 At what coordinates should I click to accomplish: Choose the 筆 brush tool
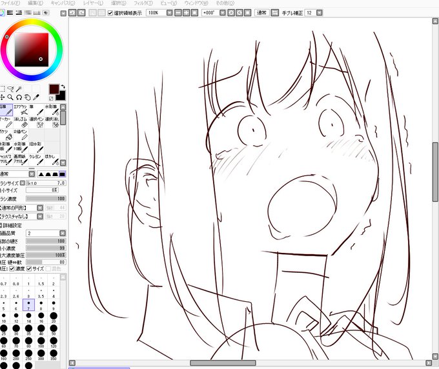coord(36,110)
